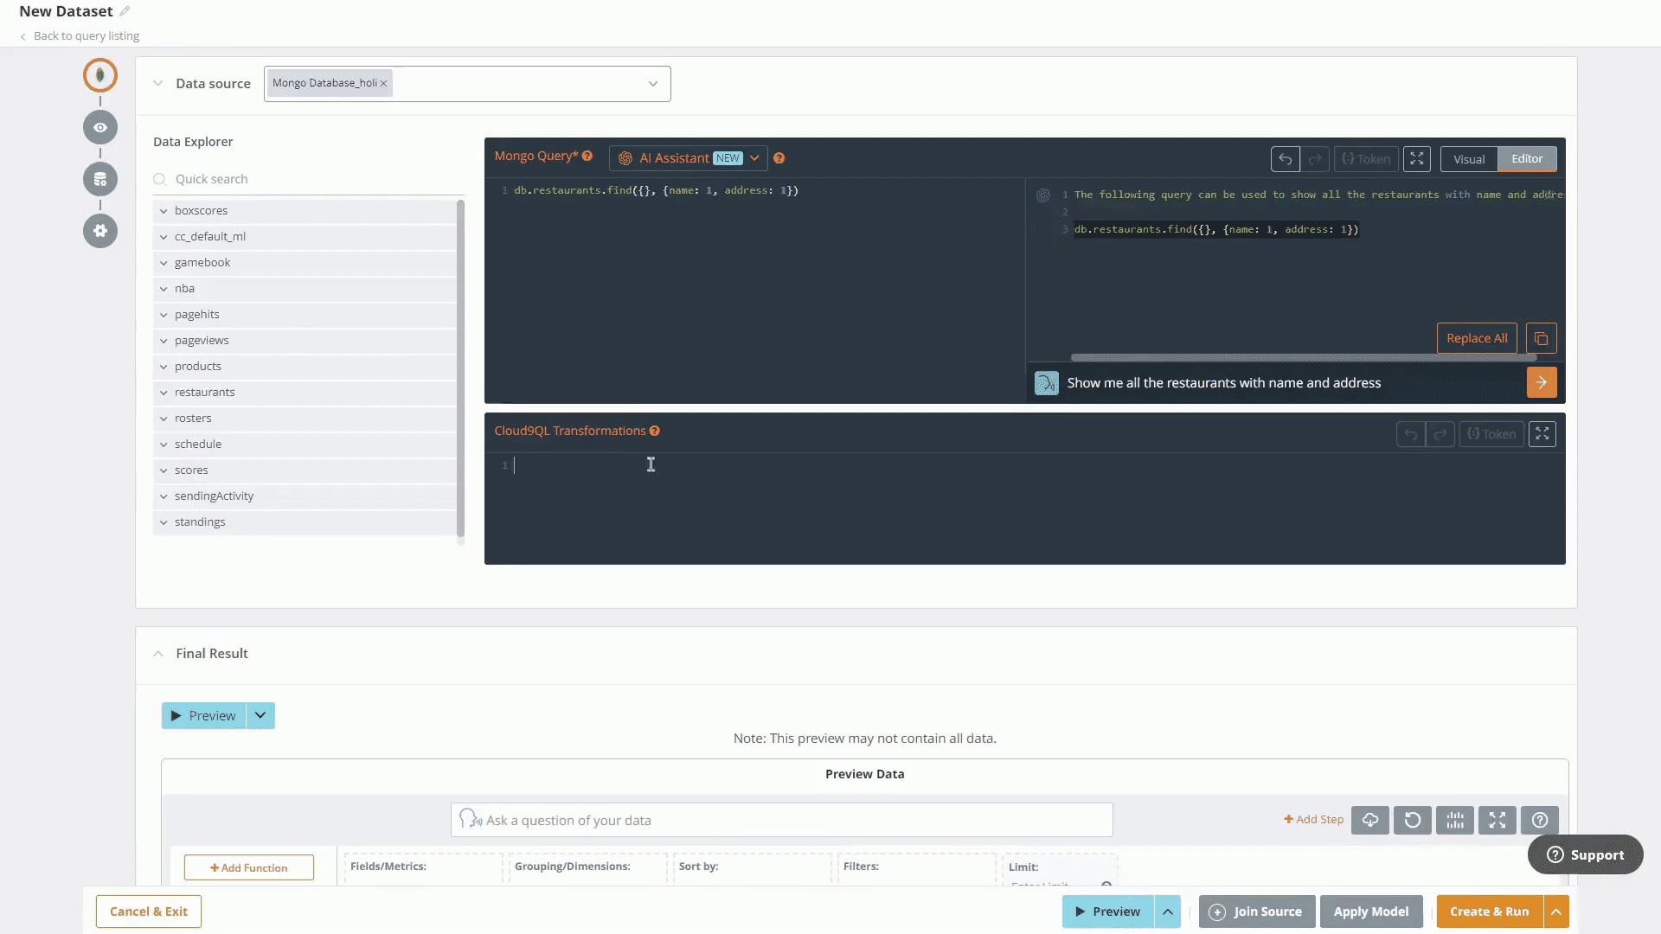The image size is (1661, 934).
Task: Click the database step icon in left stepper
Action: click(x=100, y=179)
